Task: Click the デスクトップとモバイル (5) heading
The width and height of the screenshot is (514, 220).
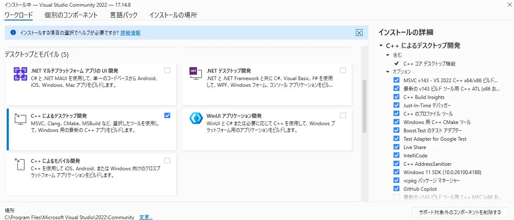Action: pos(36,54)
